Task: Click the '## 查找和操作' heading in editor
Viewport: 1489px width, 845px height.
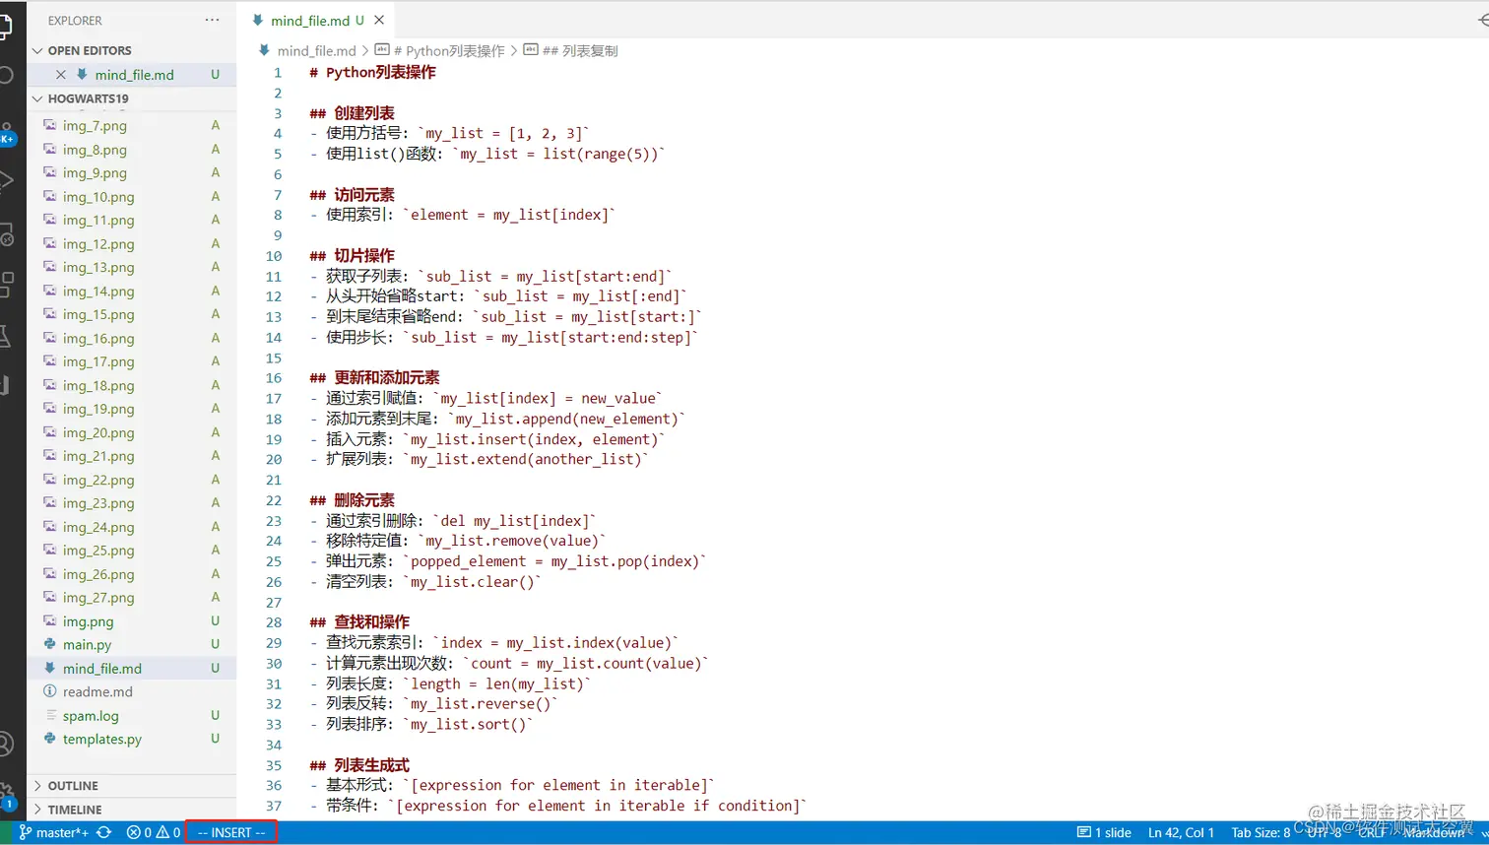Action: pos(359,622)
